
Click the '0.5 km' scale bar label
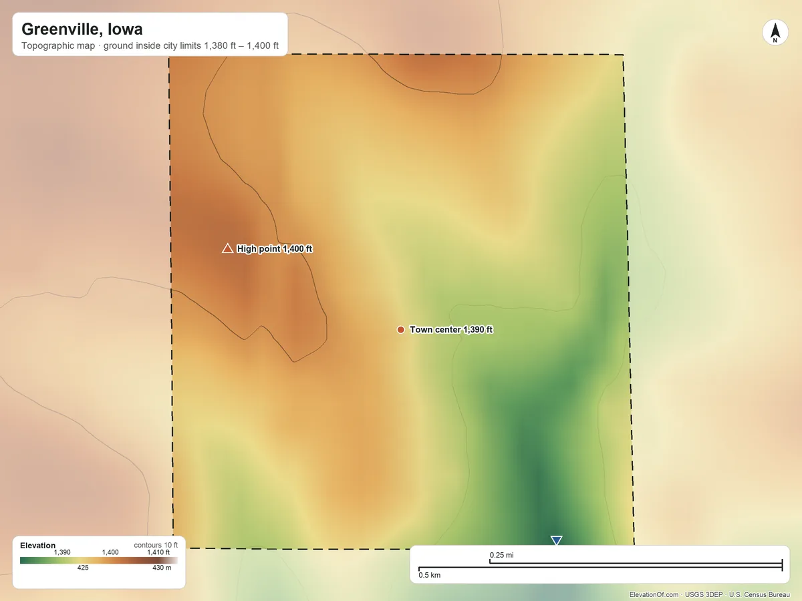point(430,575)
